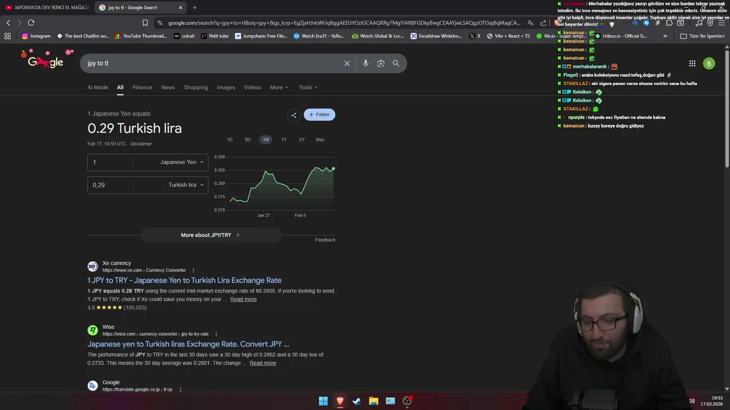Select the News search tab
The width and height of the screenshot is (730, 410).
click(x=168, y=87)
